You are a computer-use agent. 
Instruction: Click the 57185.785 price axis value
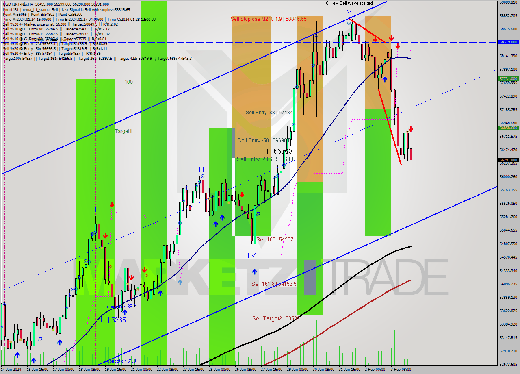point(508,109)
